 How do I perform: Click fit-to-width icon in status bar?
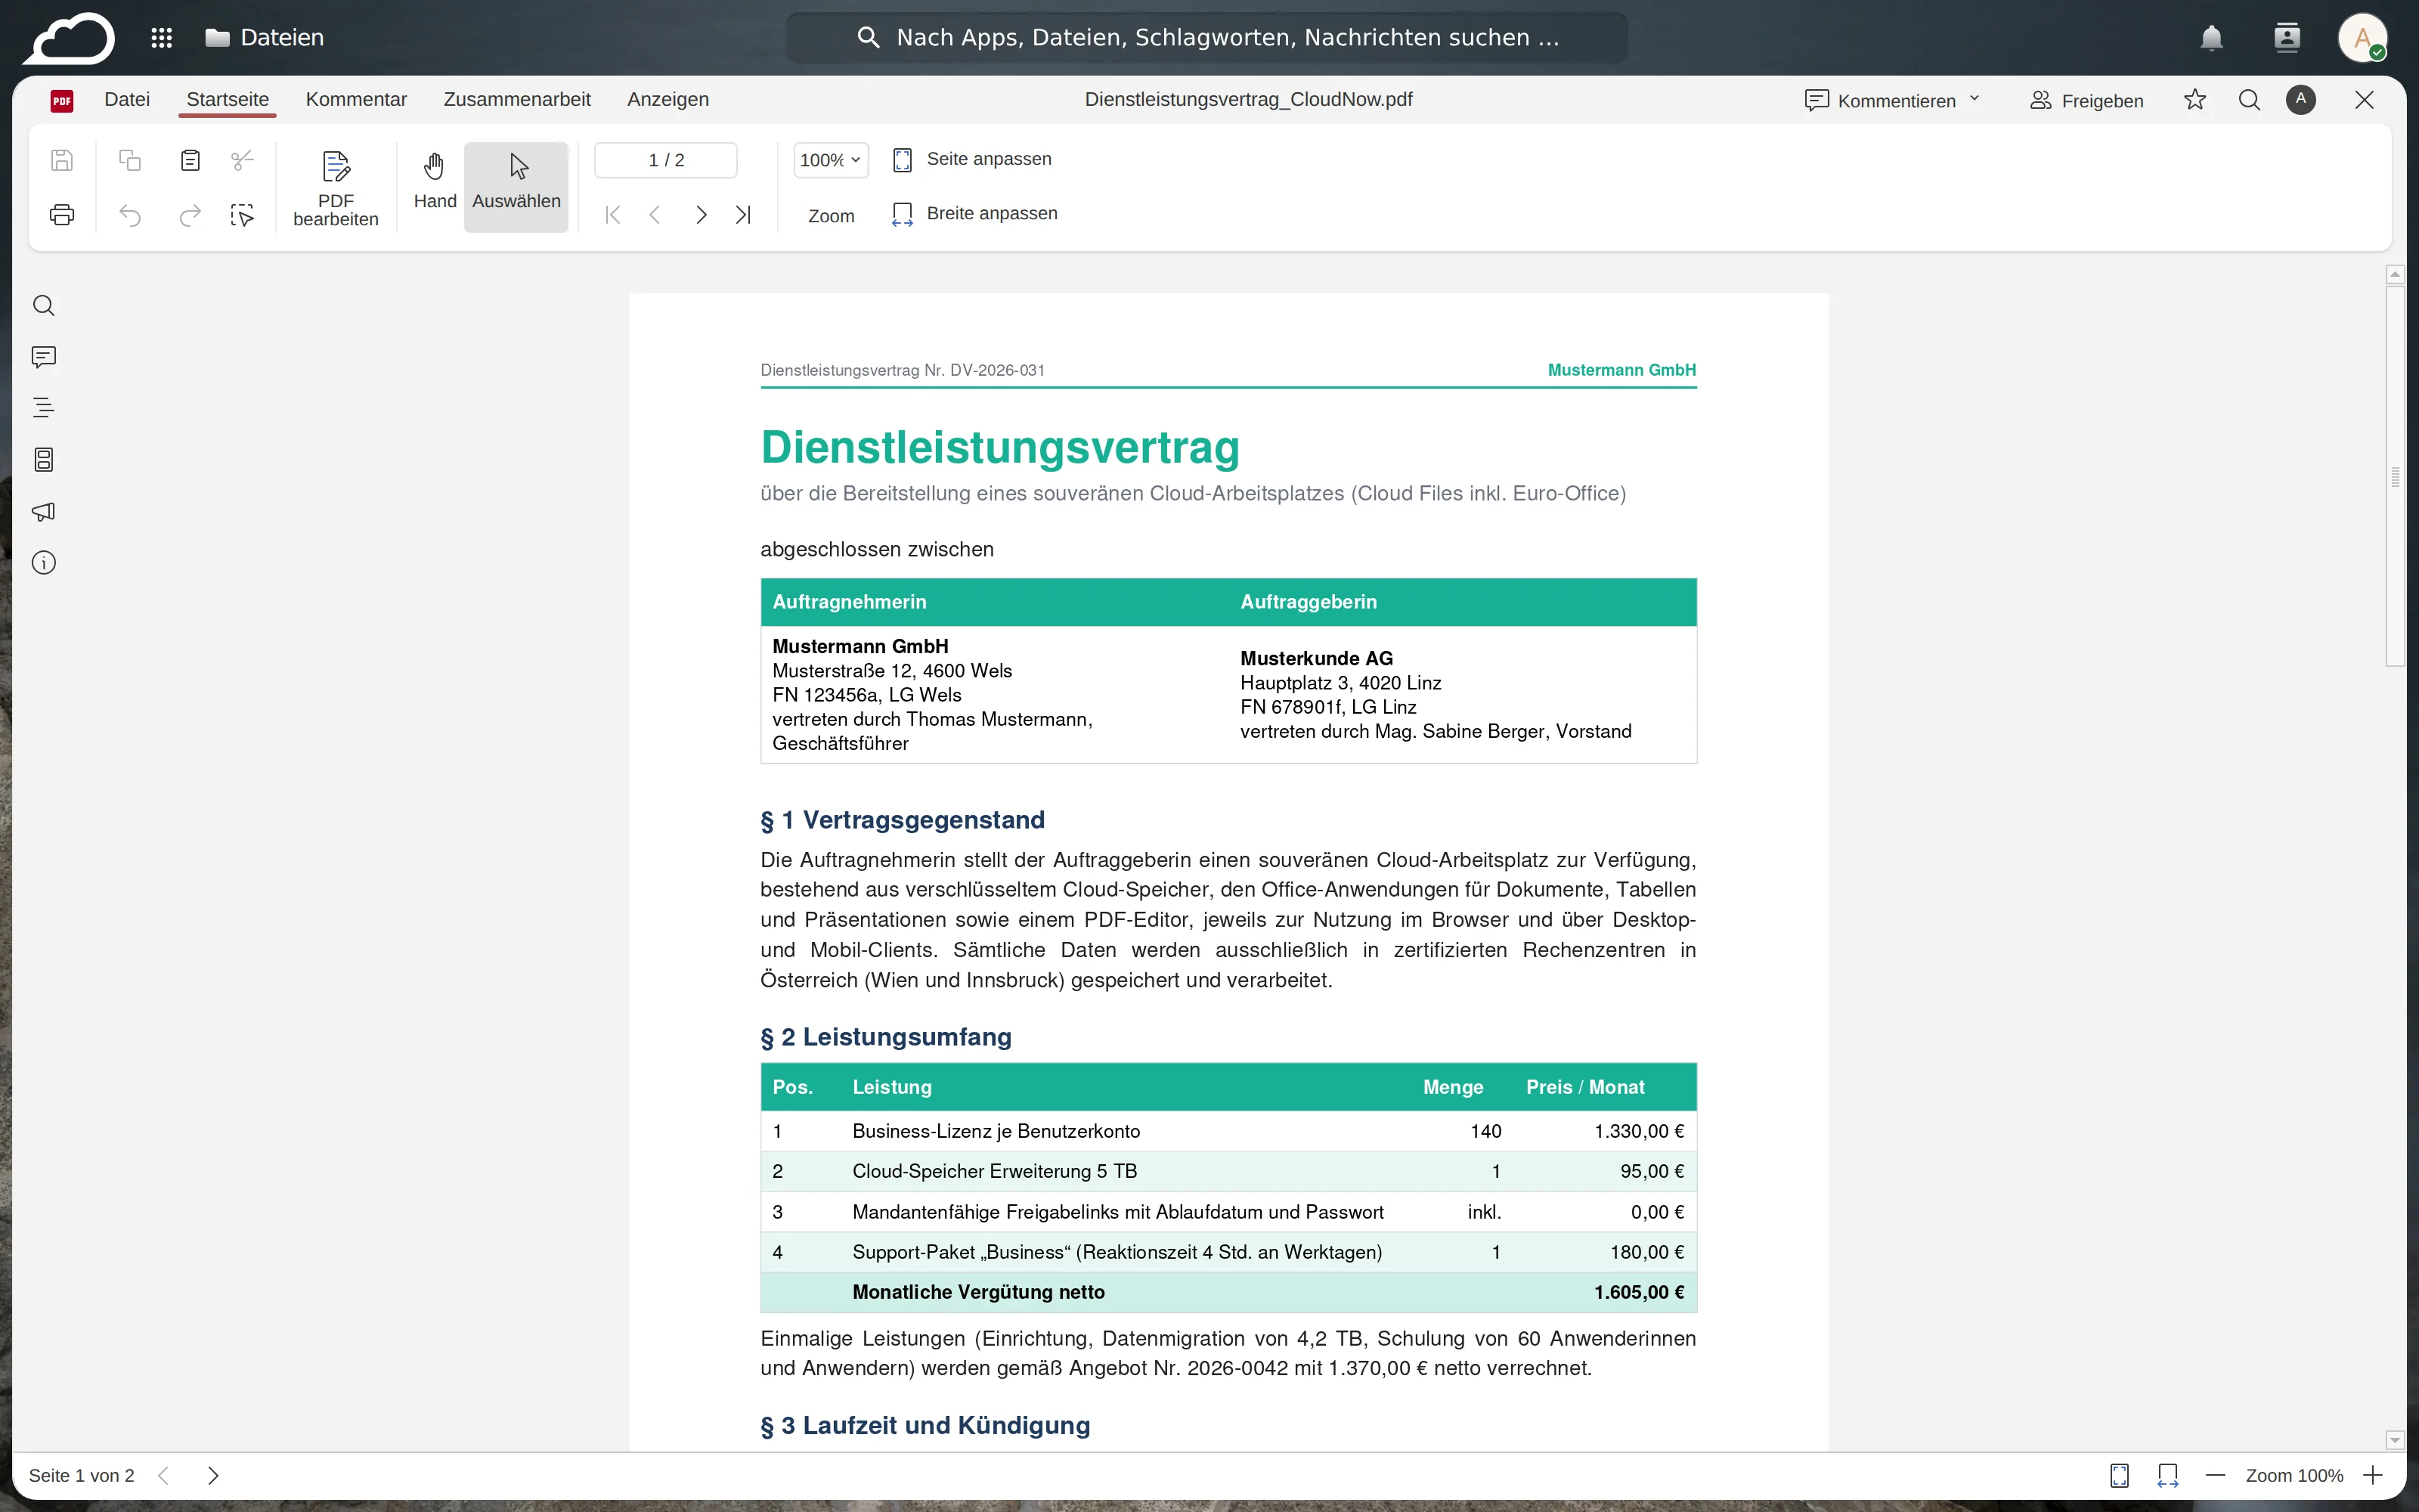coord(2167,1475)
